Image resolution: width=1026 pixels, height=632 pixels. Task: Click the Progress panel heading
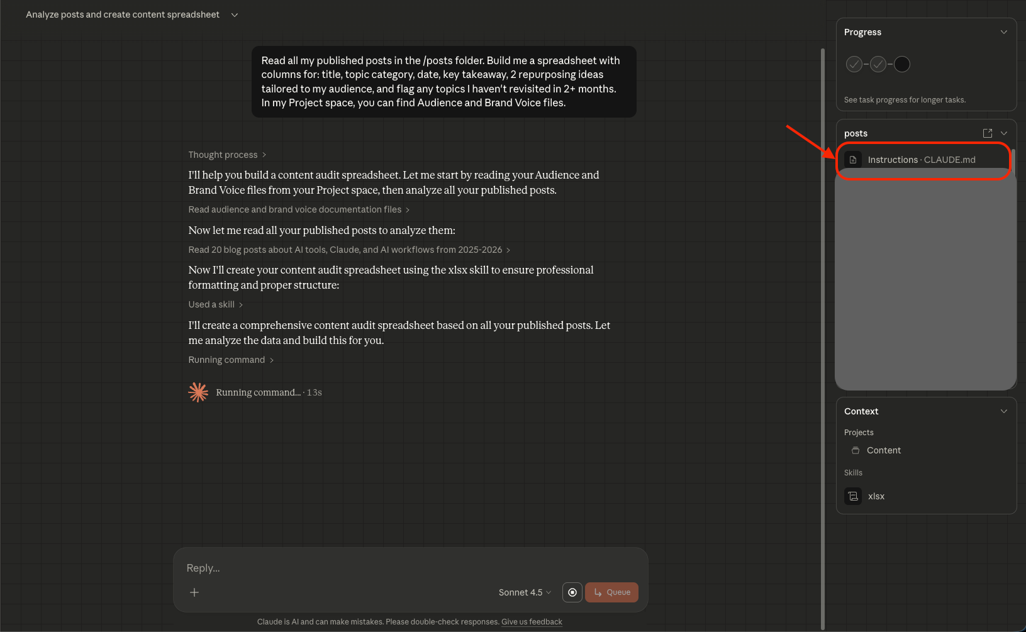coord(862,32)
